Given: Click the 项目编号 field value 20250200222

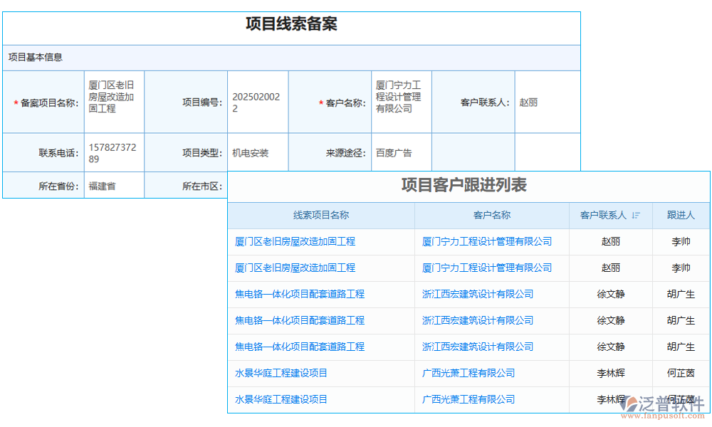Looking at the screenshot, I should tap(253, 101).
